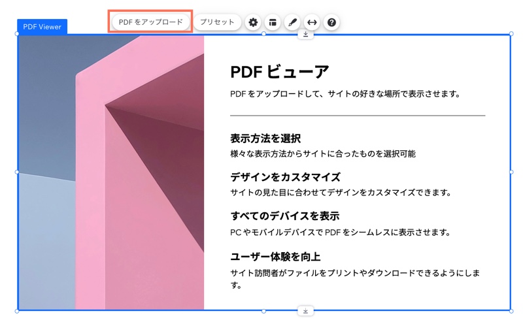Click the top-left corner resize handle
Viewport: 523px width, 324px height.
[17, 34]
